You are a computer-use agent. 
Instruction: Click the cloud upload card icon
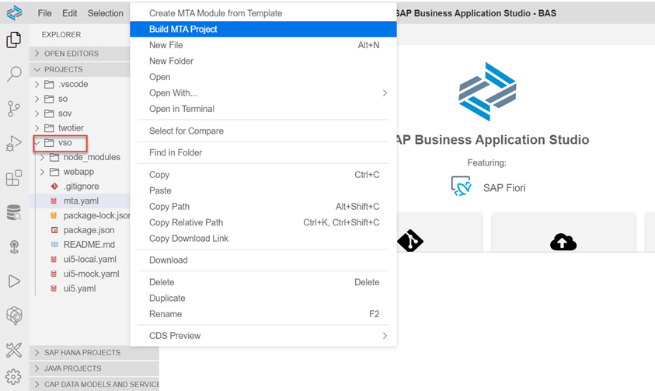point(563,242)
